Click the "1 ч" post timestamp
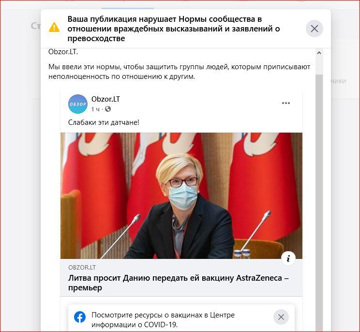Image resolution: width=360 pixels, height=332 pixels. (x=95, y=109)
